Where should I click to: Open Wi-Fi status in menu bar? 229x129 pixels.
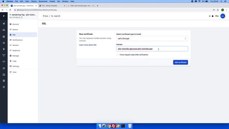(x=199, y=1)
